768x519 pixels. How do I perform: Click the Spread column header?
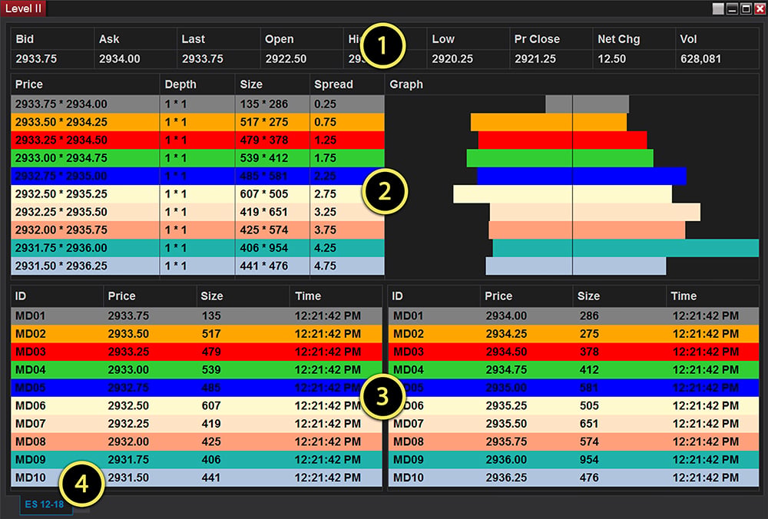pos(333,84)
